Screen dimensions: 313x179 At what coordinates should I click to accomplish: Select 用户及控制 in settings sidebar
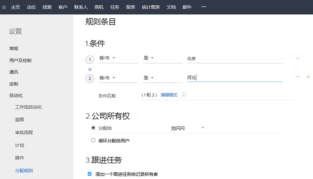(20, 60)
